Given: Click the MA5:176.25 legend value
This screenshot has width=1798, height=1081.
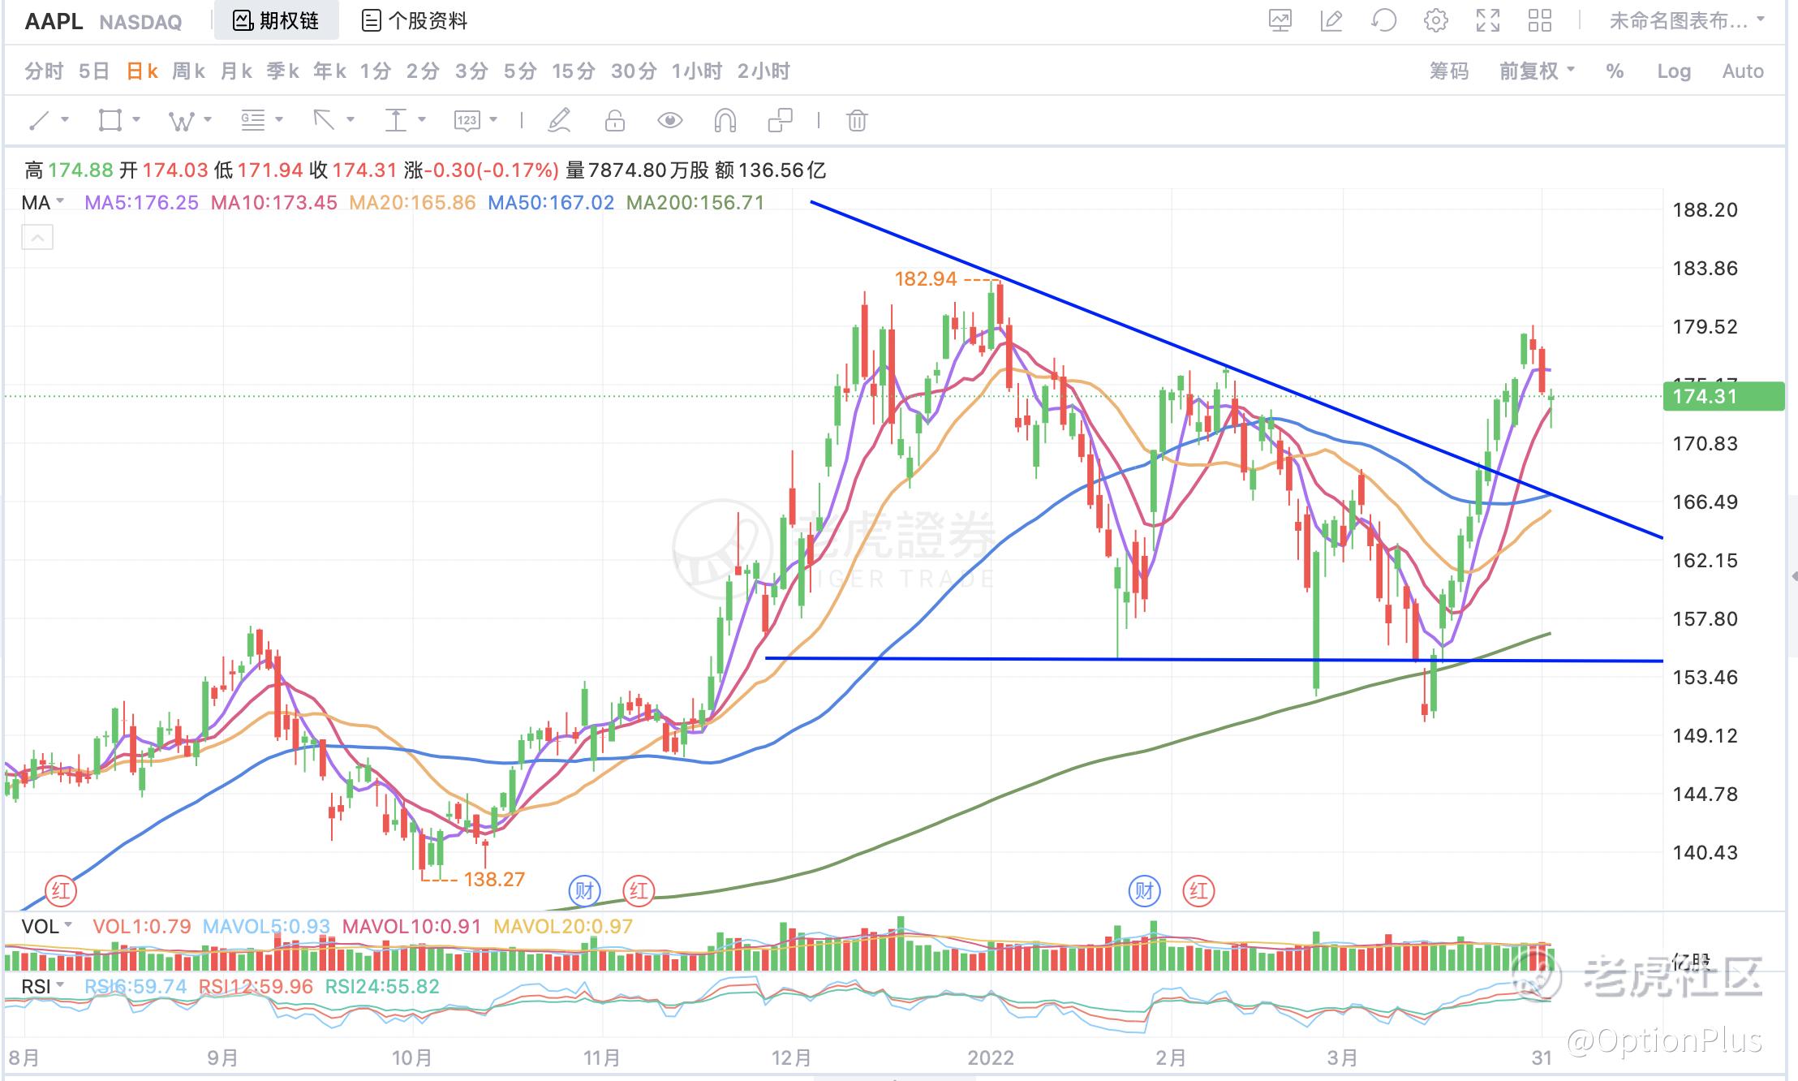Looking at the screenshot, I should (142, 203).
